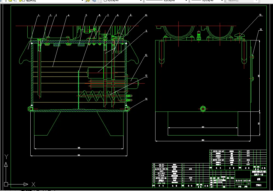Select balloon number 3 callout
Viewport: 273px width, 191px height.
pyautogui.click(x=56, y=15)
